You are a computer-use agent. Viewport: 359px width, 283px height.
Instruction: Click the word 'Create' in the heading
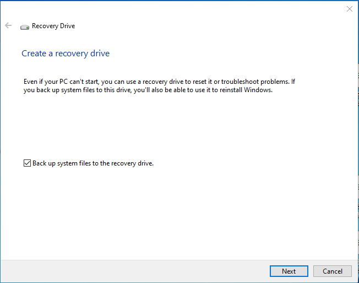(33, 54)
